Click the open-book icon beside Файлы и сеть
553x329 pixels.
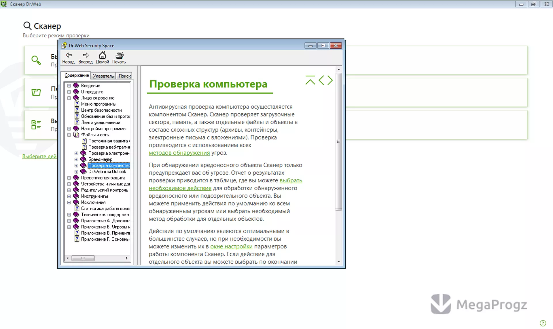tap(76, 135)
